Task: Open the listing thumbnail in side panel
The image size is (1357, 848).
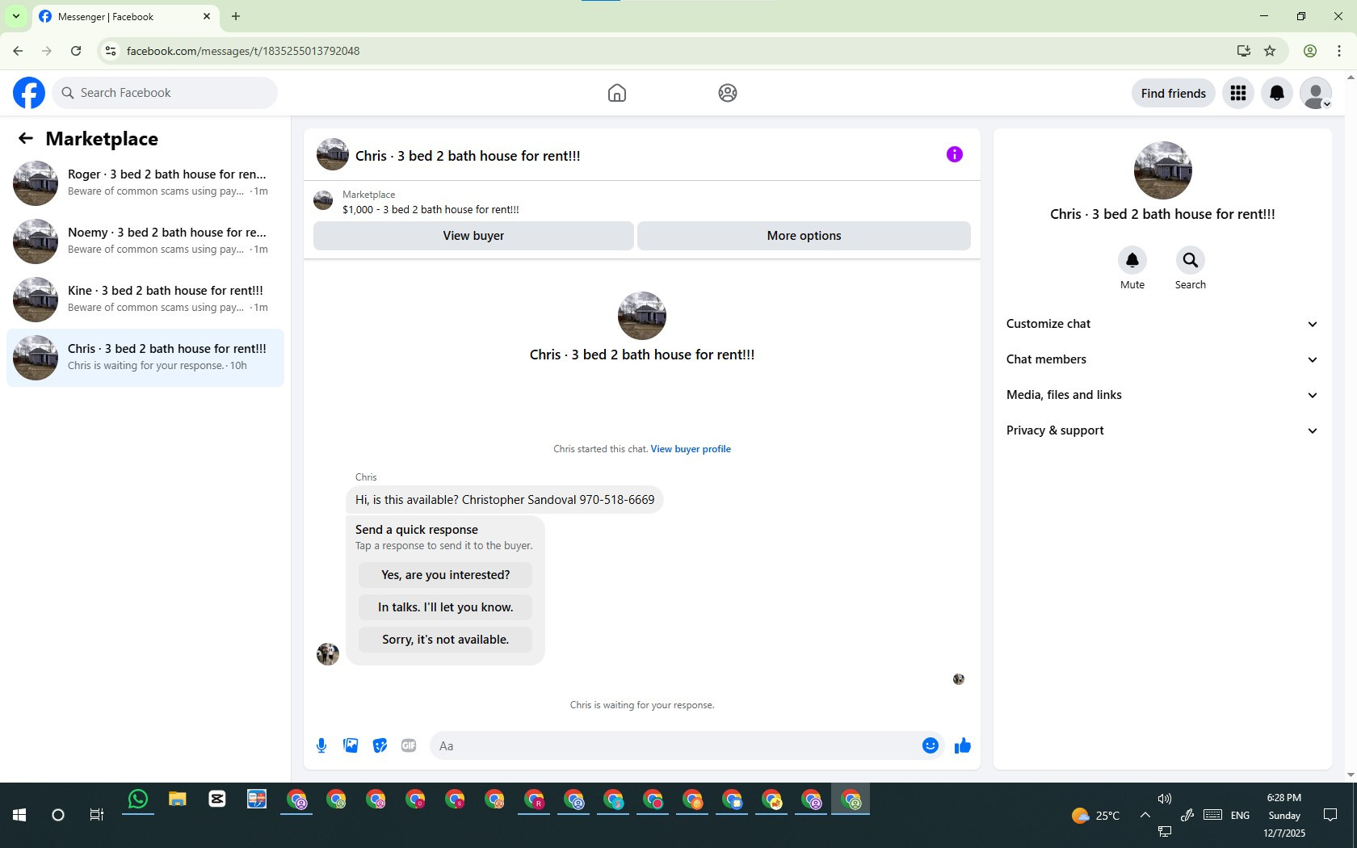Action: point(1163,170)
